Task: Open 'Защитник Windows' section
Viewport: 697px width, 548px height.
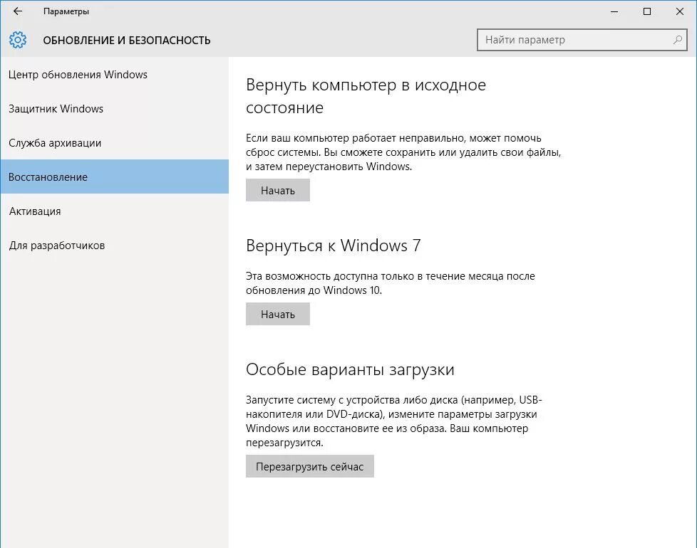Action: pos(114,109)
